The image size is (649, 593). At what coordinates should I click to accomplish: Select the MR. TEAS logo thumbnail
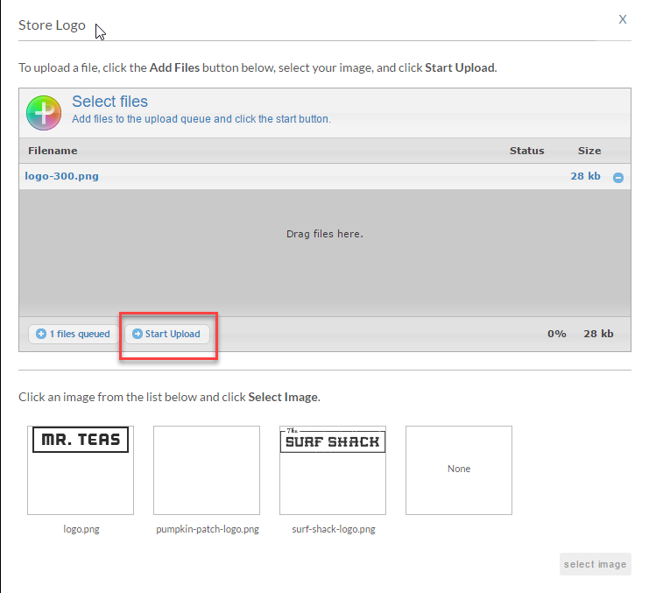(81, 470)
